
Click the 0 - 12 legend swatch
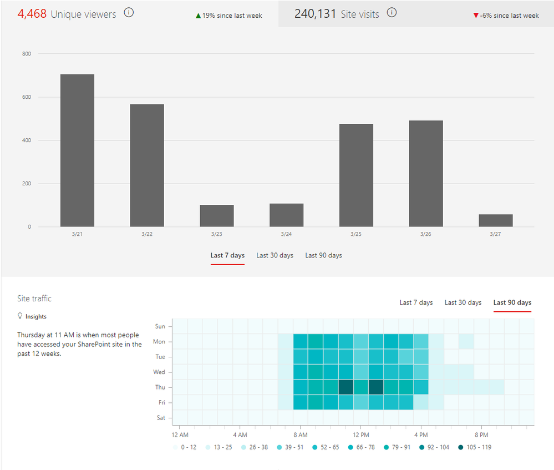click(x=175, y=447)
